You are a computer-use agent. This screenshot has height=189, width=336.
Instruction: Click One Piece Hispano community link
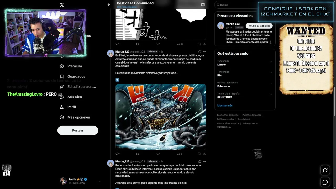pyautogui.click(x=127, y=7)
